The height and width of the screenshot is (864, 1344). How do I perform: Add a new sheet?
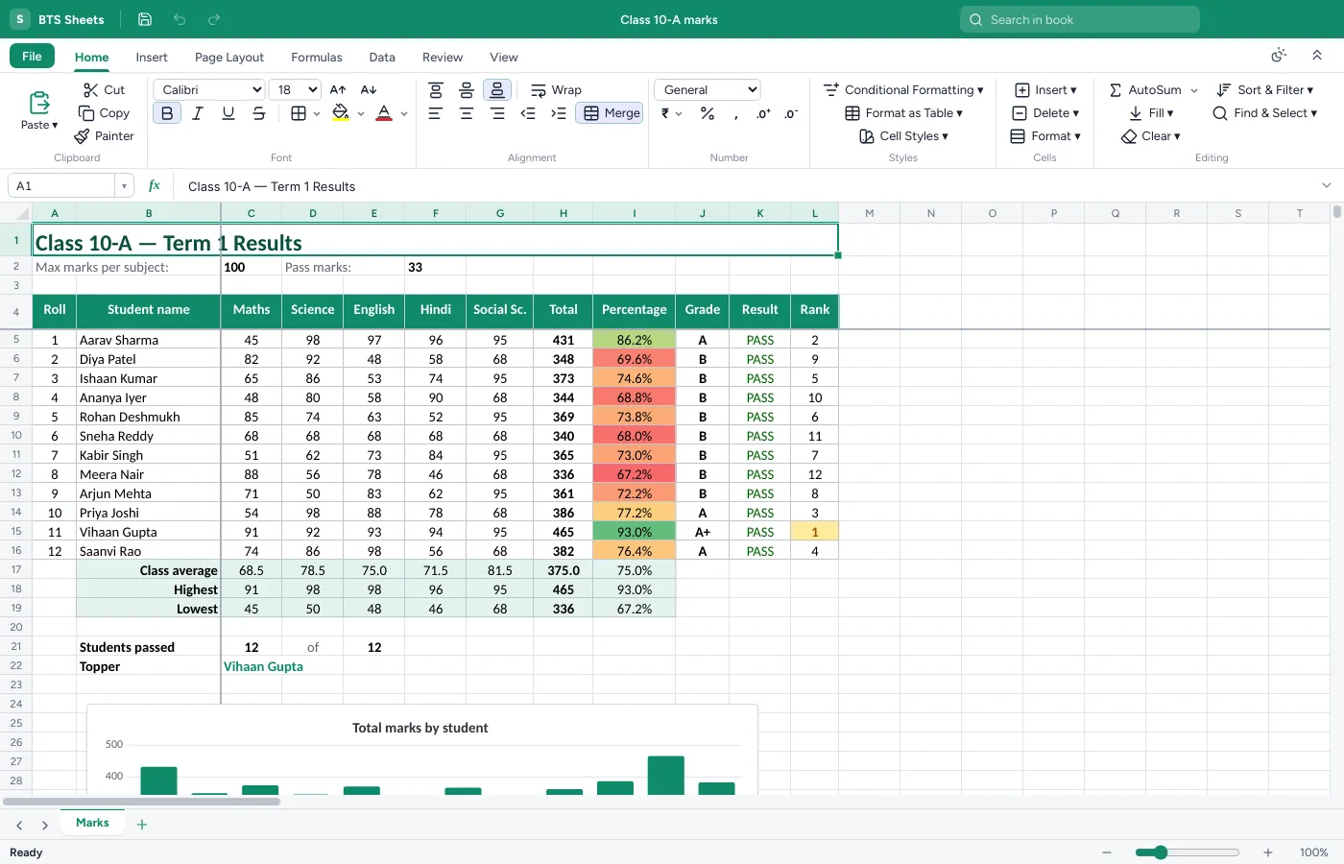(142, 825)
